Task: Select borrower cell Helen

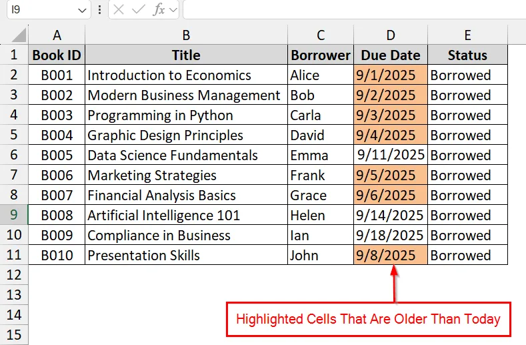Action: click(321, 215)
